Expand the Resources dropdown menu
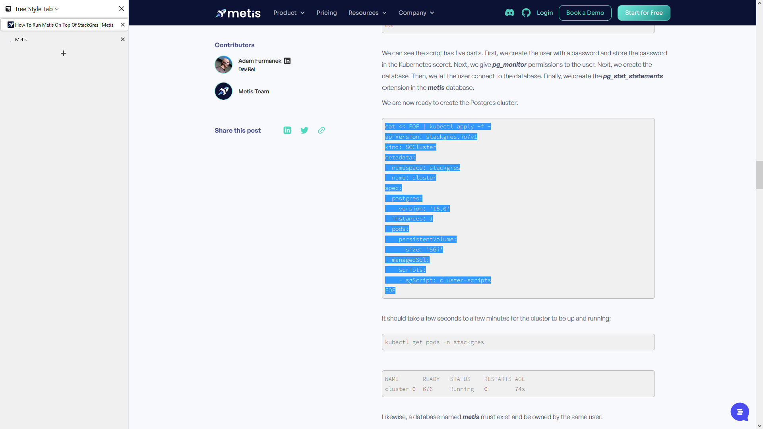The image size is (763, 429). point(367,13)
